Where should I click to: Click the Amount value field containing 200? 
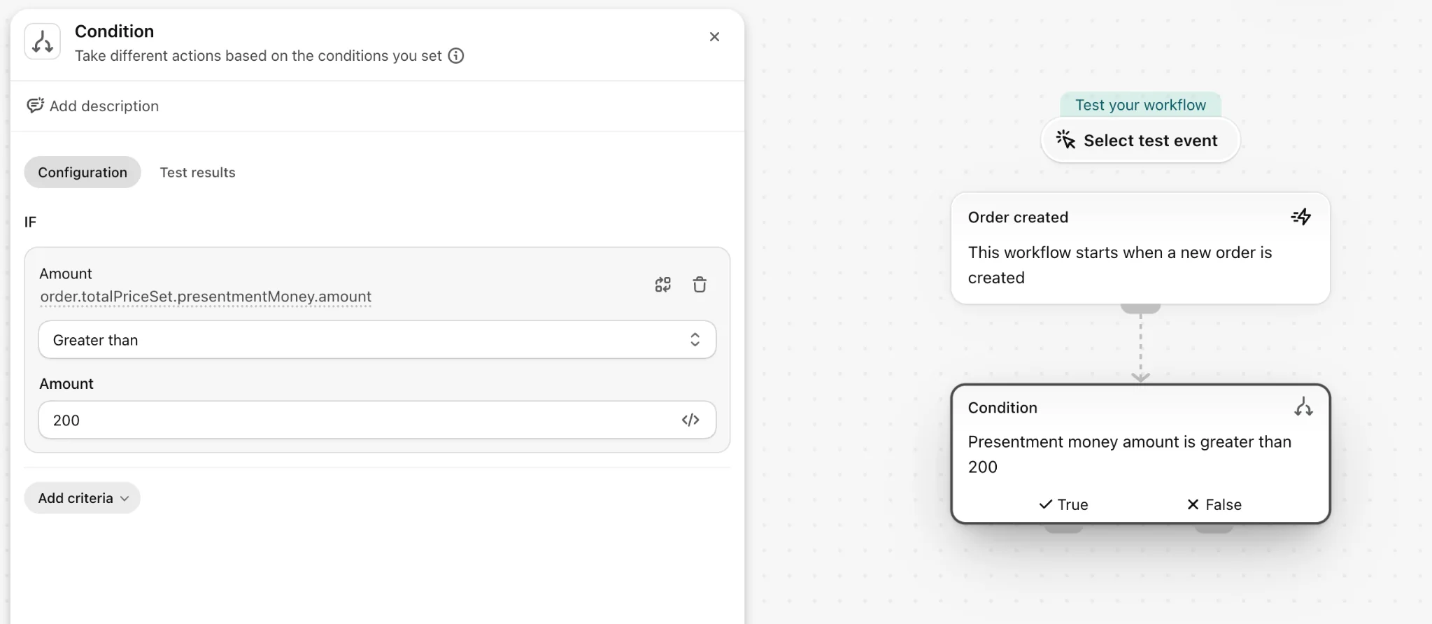(377, 420)
